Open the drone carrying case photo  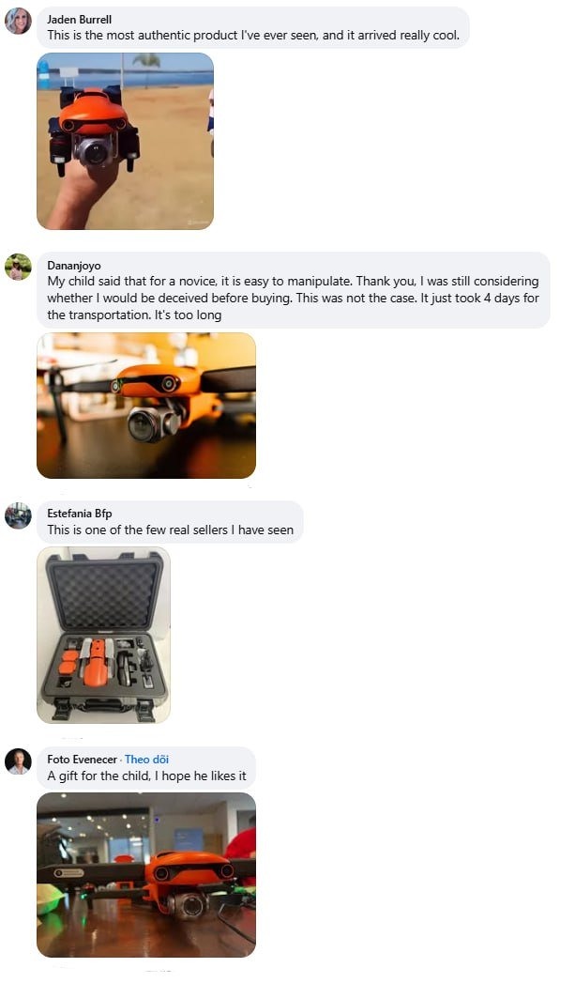(103, 635)
